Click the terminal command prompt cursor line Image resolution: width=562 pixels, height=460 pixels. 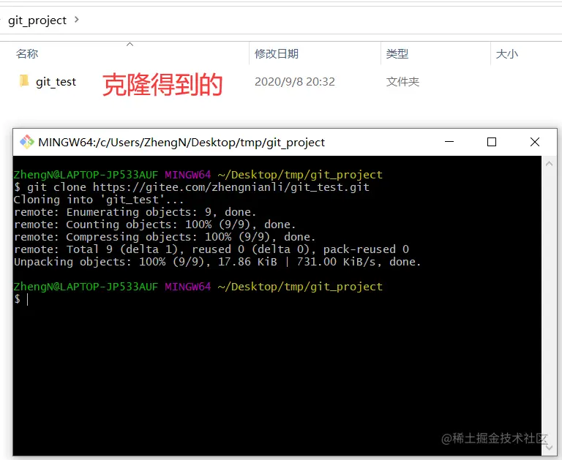pos(21,299)
